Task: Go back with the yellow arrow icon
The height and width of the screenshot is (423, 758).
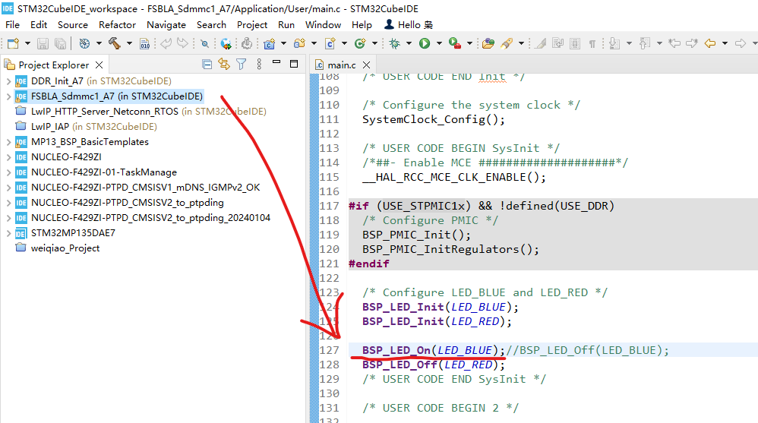Action: coord(709,43)
